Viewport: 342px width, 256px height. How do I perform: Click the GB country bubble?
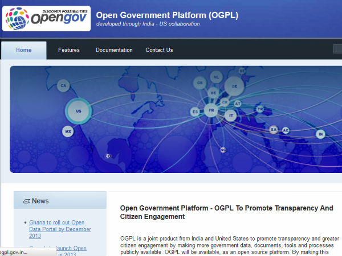199,83
